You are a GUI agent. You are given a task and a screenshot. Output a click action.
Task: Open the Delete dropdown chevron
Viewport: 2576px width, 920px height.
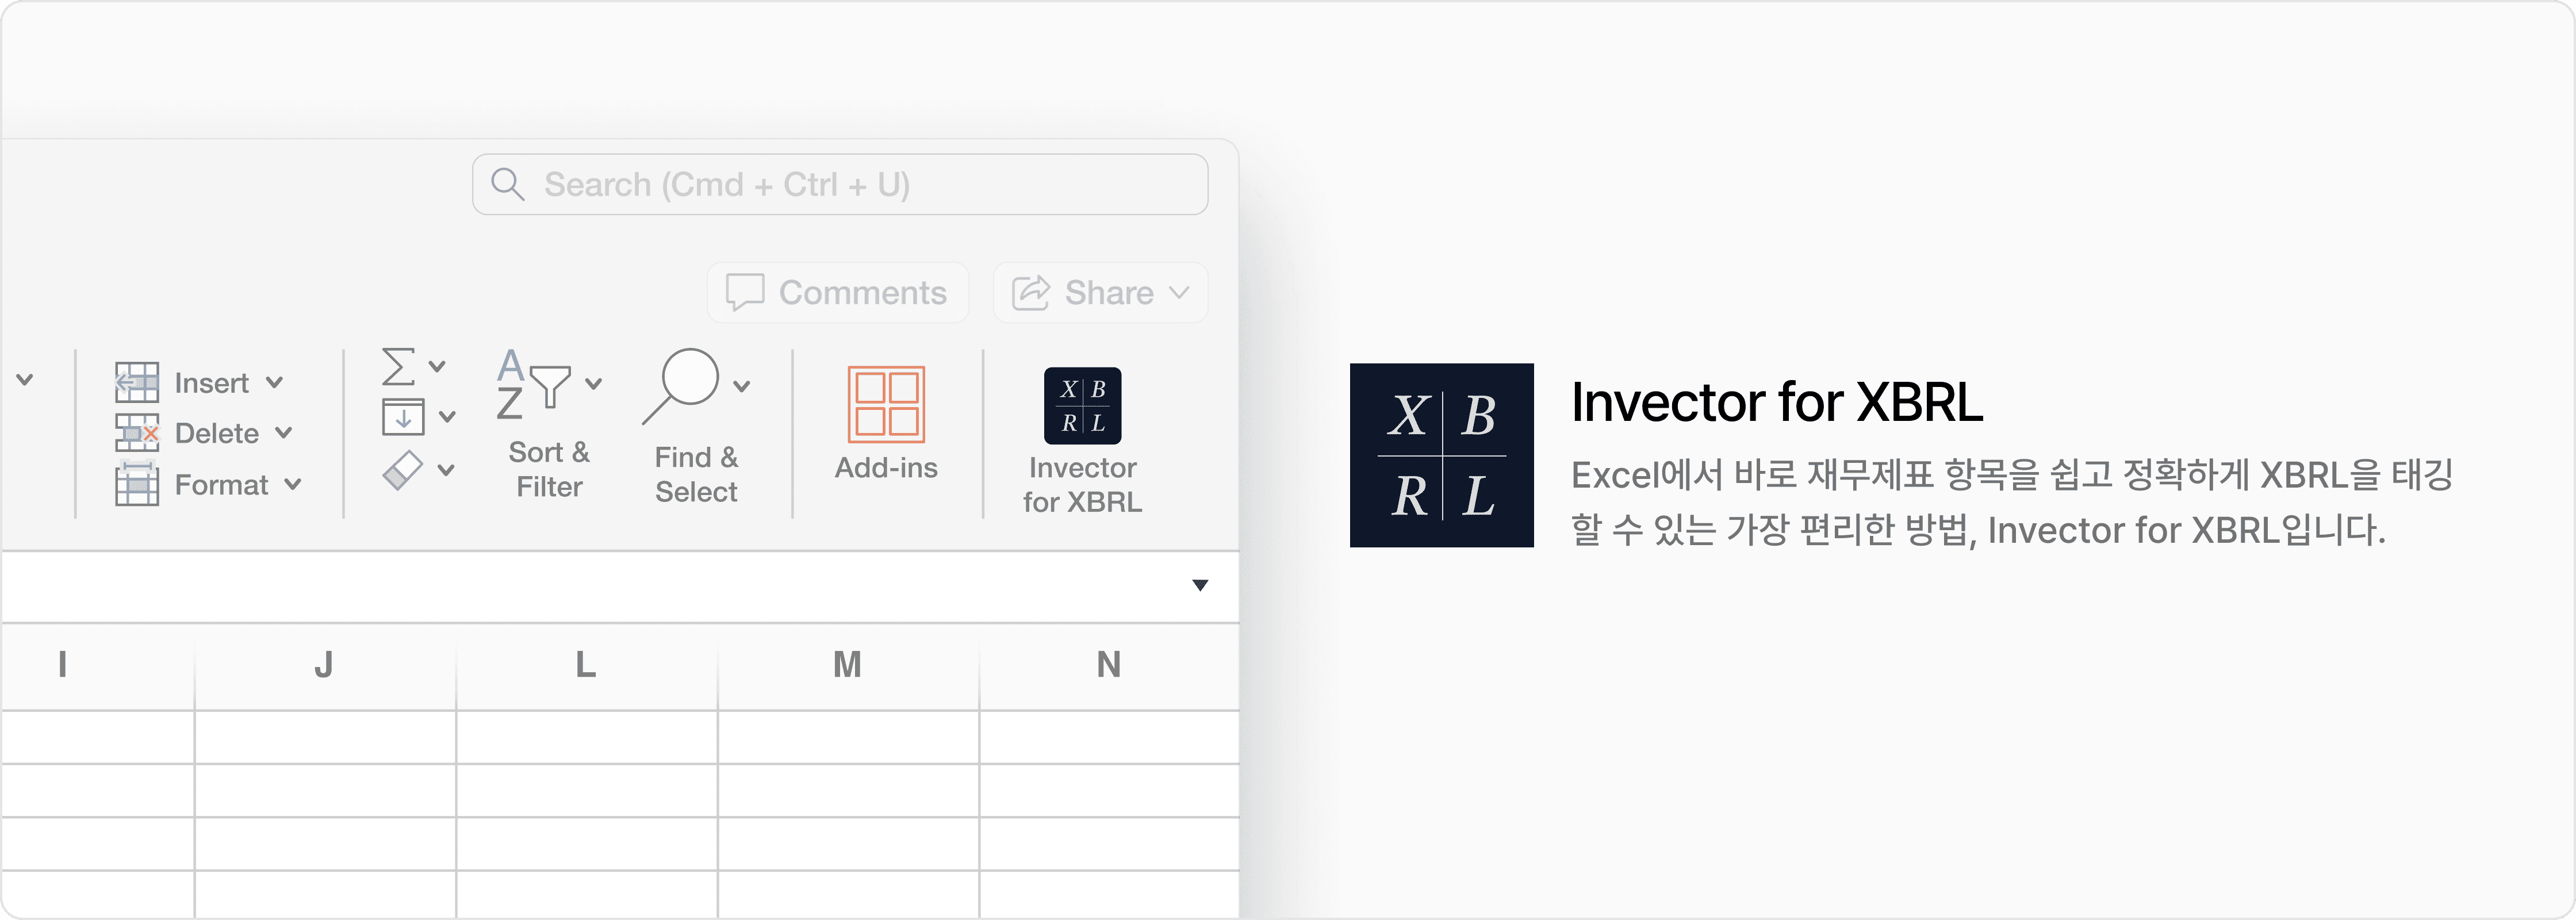click(x=284, y=433)
